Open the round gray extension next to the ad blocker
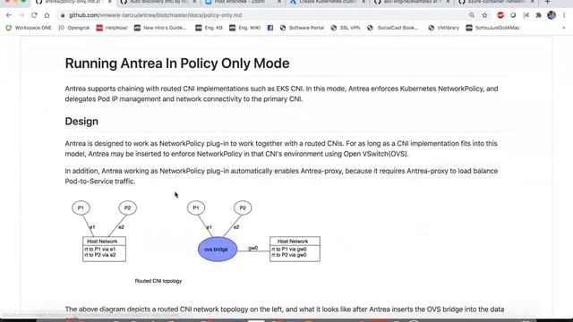 [x=513, y=15]
